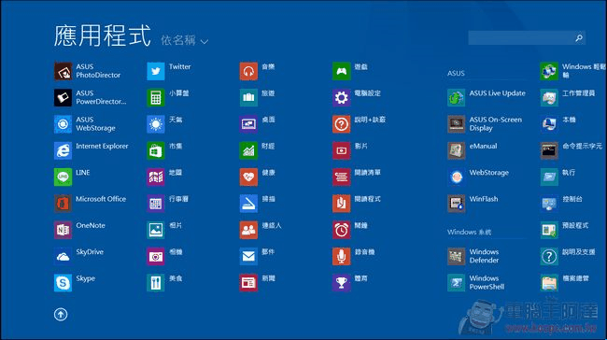Open Windows Easy Transfer (Windows 輕鬆傳輸)

tap(573, 71)
